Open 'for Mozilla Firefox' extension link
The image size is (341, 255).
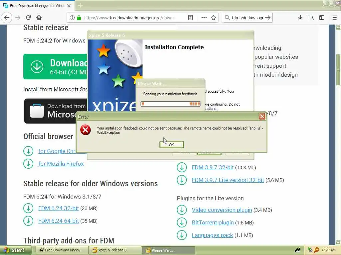[61, 164]
